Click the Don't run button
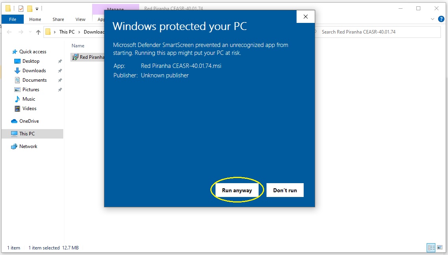This screenshot has height=255, width=448. click(285, 190)
